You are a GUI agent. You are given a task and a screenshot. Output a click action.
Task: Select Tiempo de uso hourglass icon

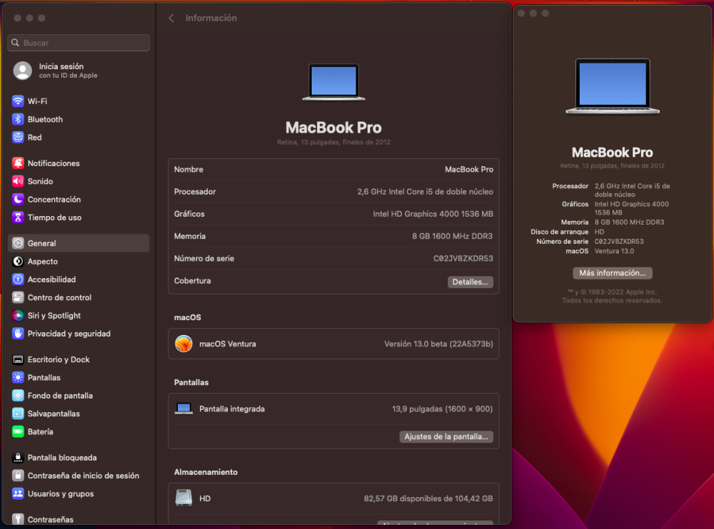coord(18,217)
